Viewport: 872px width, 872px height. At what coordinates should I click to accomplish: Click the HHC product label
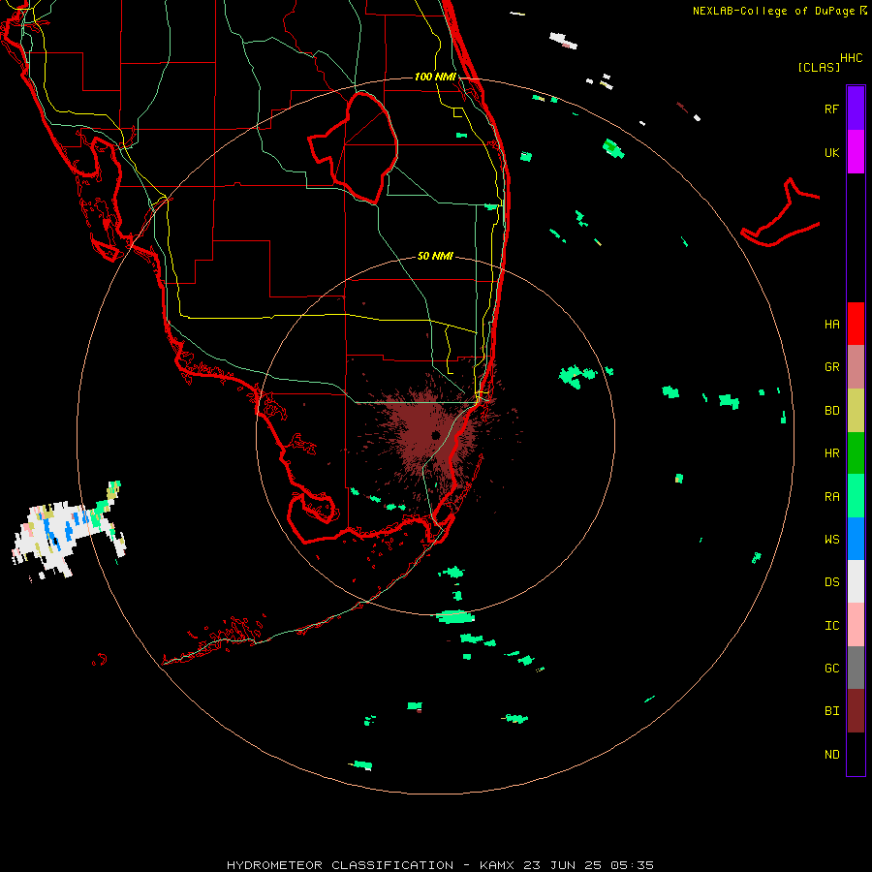851,58
